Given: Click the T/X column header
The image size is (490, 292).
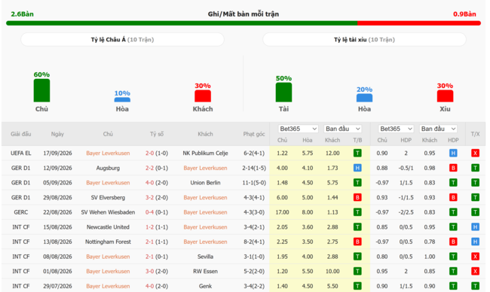Looking at the screenshot, I should tap(475, 134).
